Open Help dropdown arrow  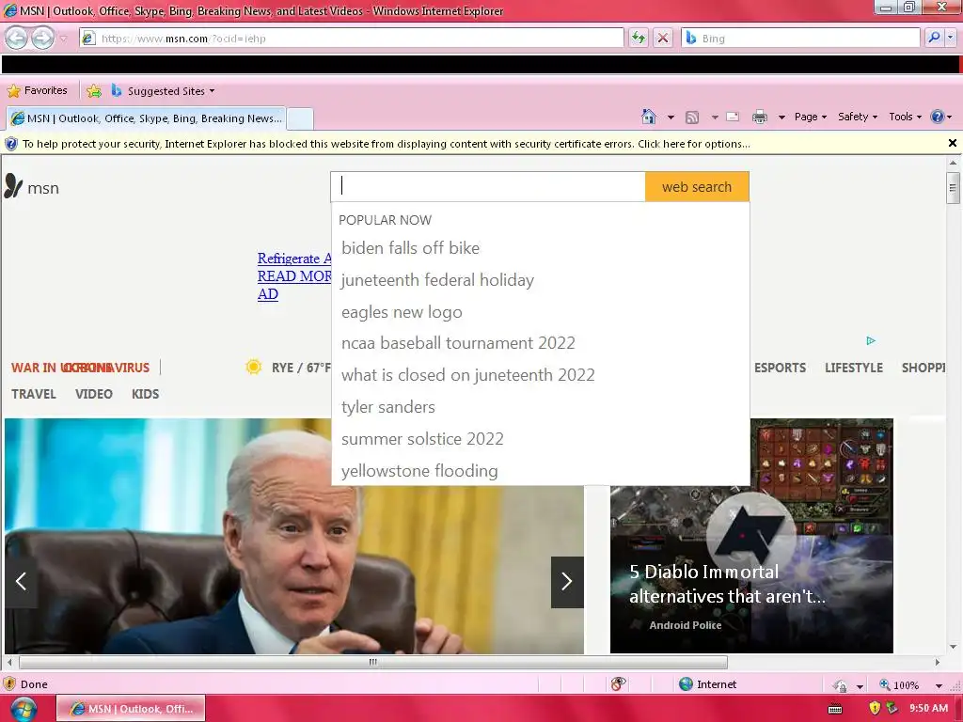950,117
